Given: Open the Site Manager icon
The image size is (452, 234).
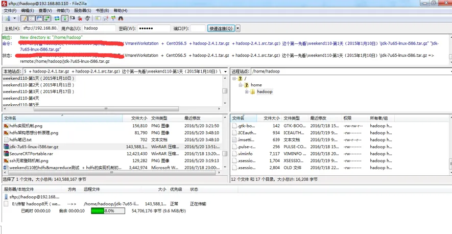Looking at the screenshot, I should pyautogui.click(x=8, y=18).
